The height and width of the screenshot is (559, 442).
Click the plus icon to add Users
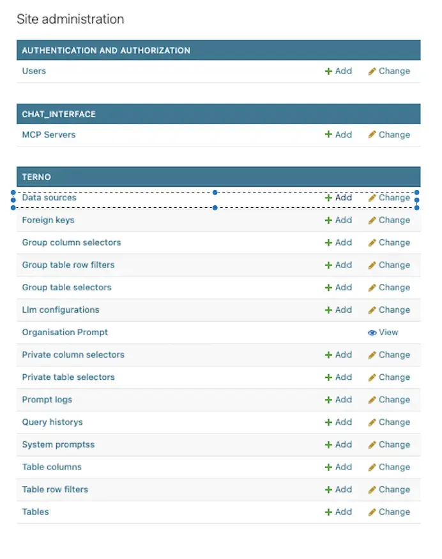pos(328,71)
